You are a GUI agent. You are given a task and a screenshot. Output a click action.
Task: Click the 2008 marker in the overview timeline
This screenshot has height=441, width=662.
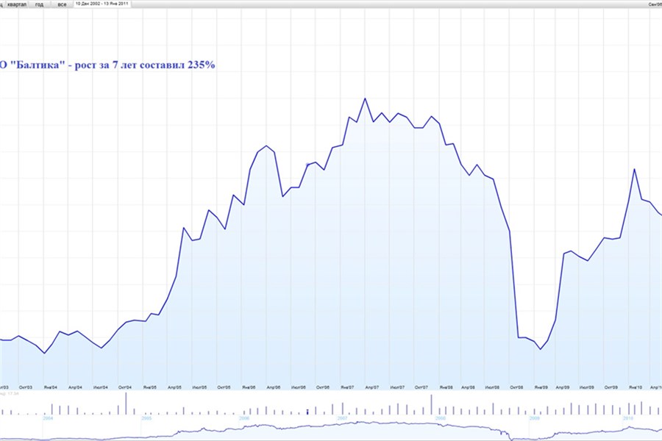[440, 417]
